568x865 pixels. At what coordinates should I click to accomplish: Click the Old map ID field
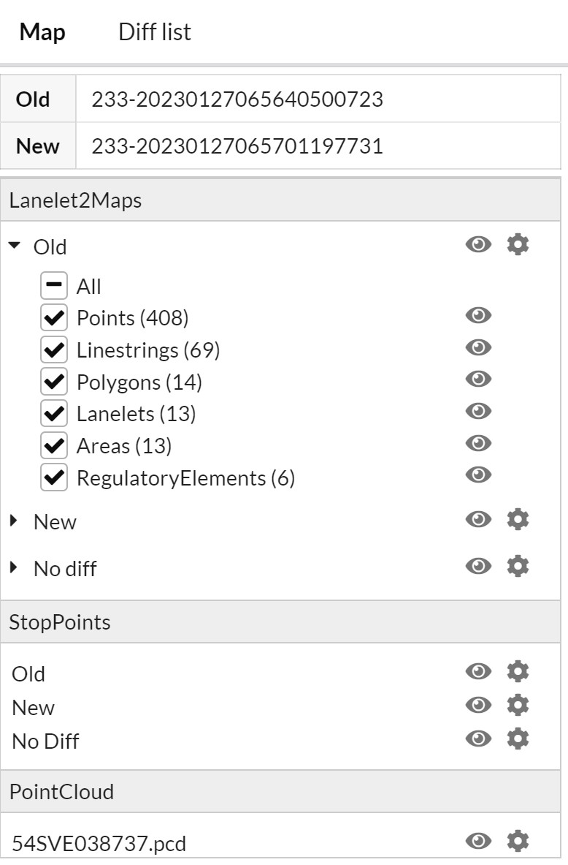[317, 99]
